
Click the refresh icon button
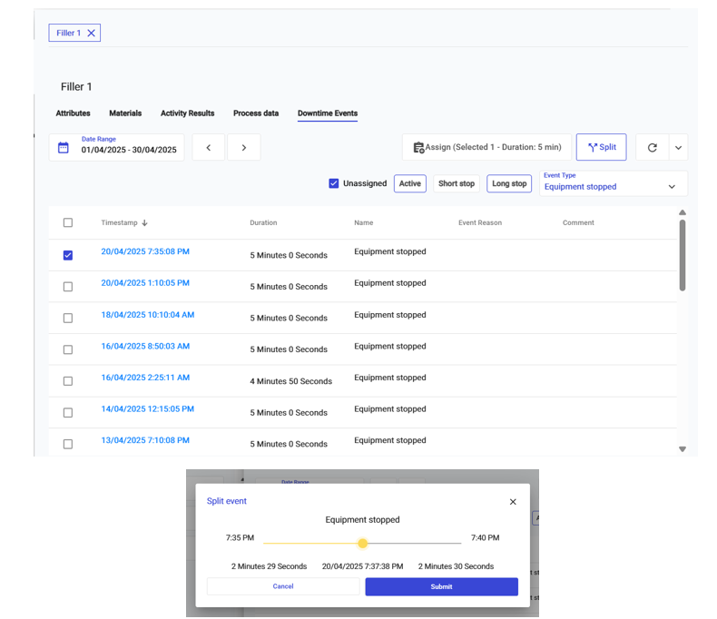coord(652,148)
